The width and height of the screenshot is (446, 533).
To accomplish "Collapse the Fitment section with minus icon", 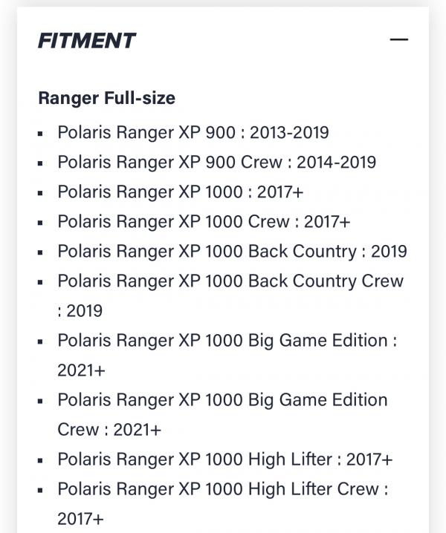I will click(x=398, y=40).
